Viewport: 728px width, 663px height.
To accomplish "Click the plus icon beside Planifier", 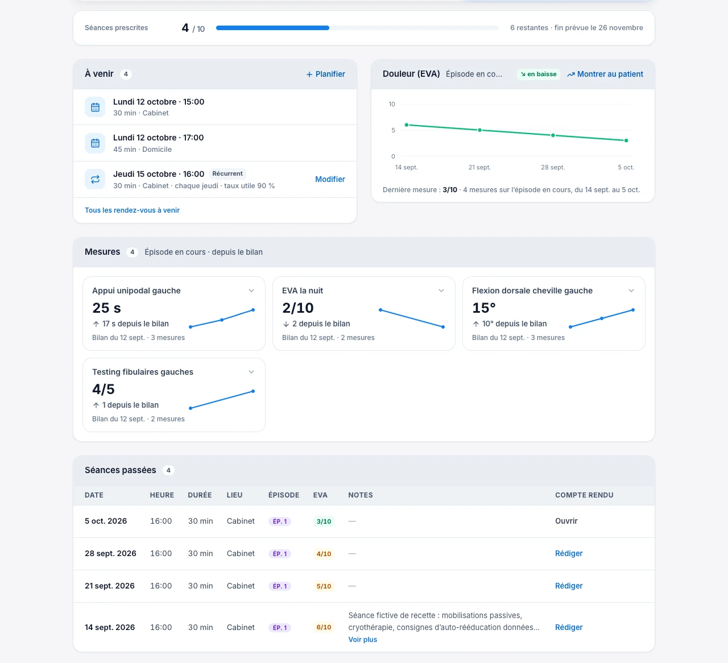I will coord(309,74).
